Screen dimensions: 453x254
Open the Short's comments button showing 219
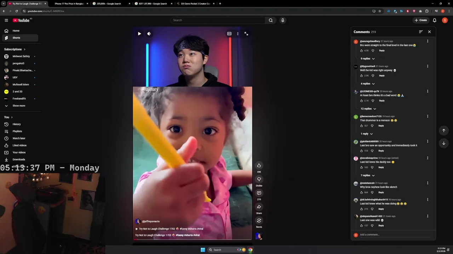pyautogui.click(x=259, y=193)
